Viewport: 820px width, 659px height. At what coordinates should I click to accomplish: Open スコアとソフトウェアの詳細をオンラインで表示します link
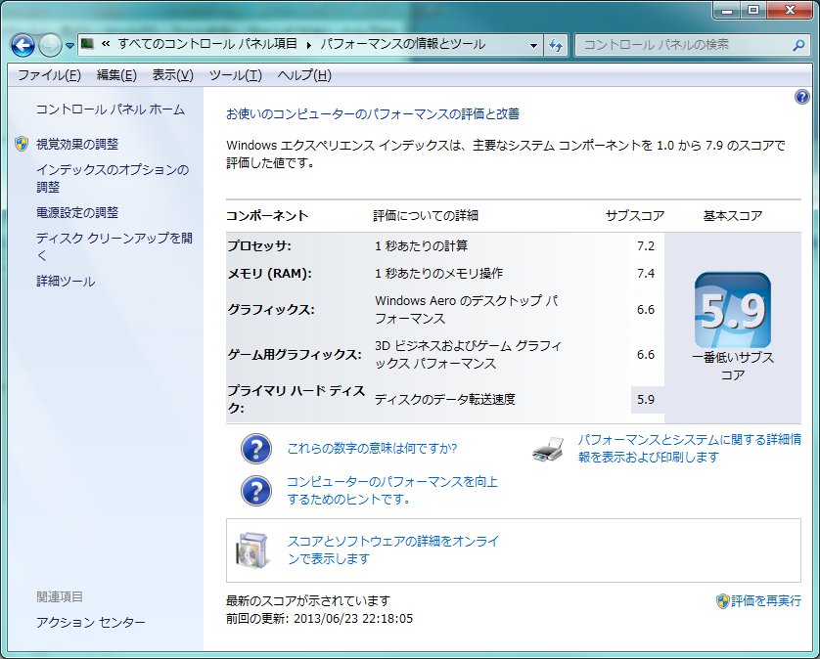pos(393,549)
